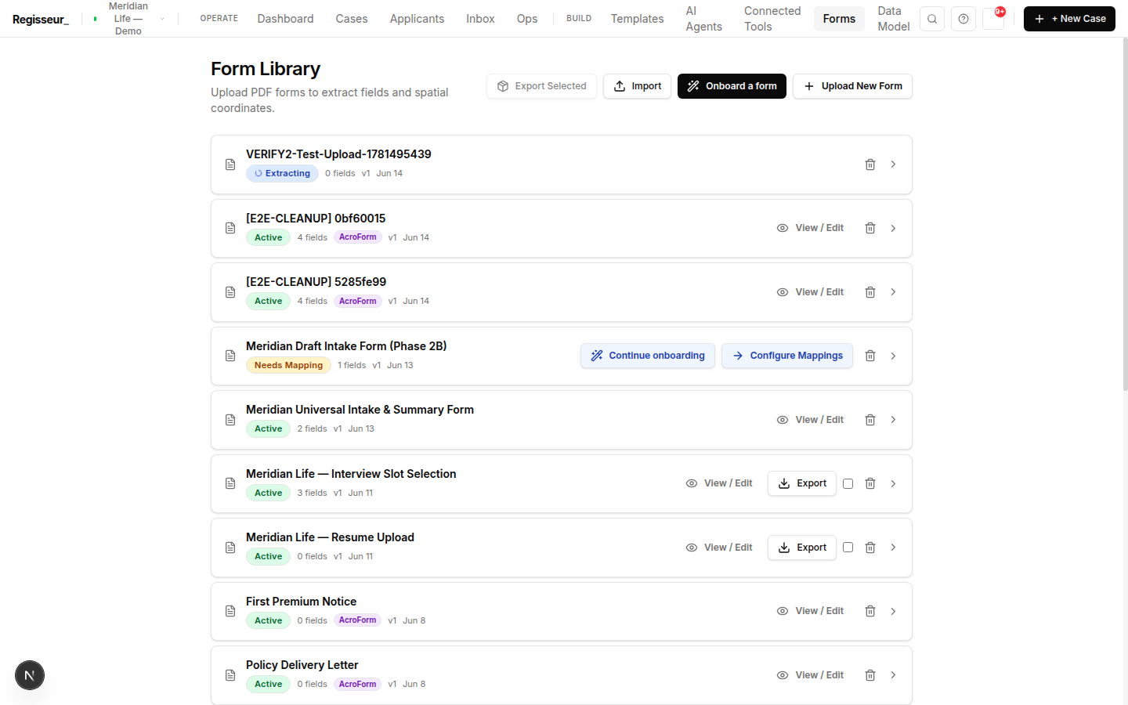Viewport: 1128px width, 705px height.
Task: Delete Meridian Draft Intake Form via trash icon
Action: pos(869,356)
